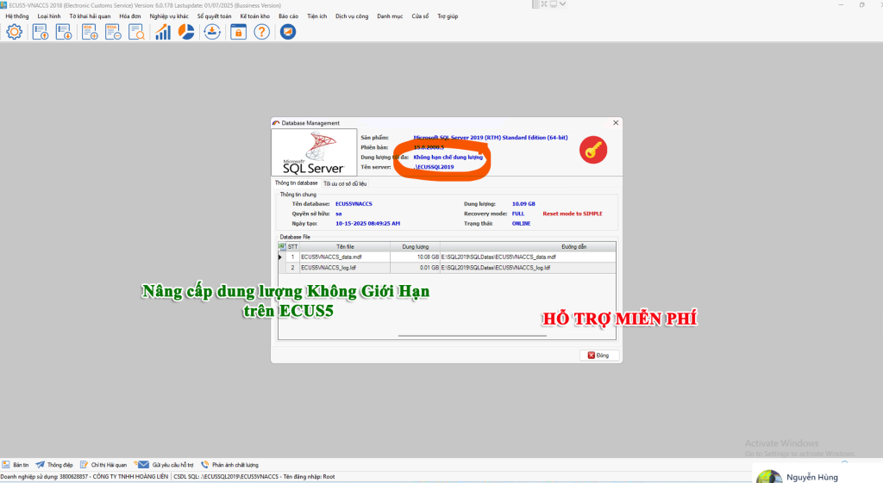Click the IDA declaration toolbar icon

point(89,32)
